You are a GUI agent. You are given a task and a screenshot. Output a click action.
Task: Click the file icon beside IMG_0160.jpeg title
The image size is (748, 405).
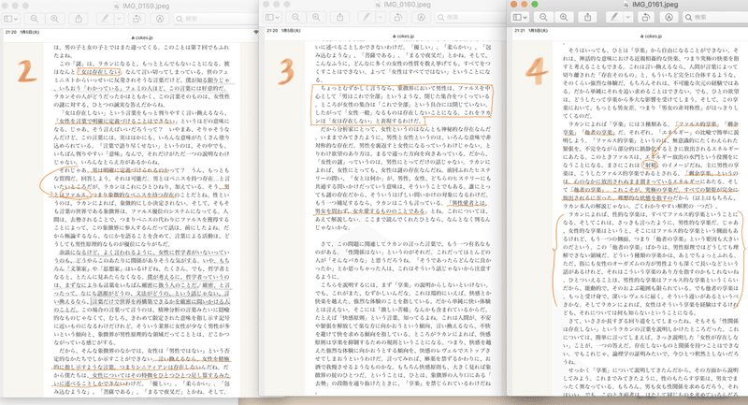point(379,5)
